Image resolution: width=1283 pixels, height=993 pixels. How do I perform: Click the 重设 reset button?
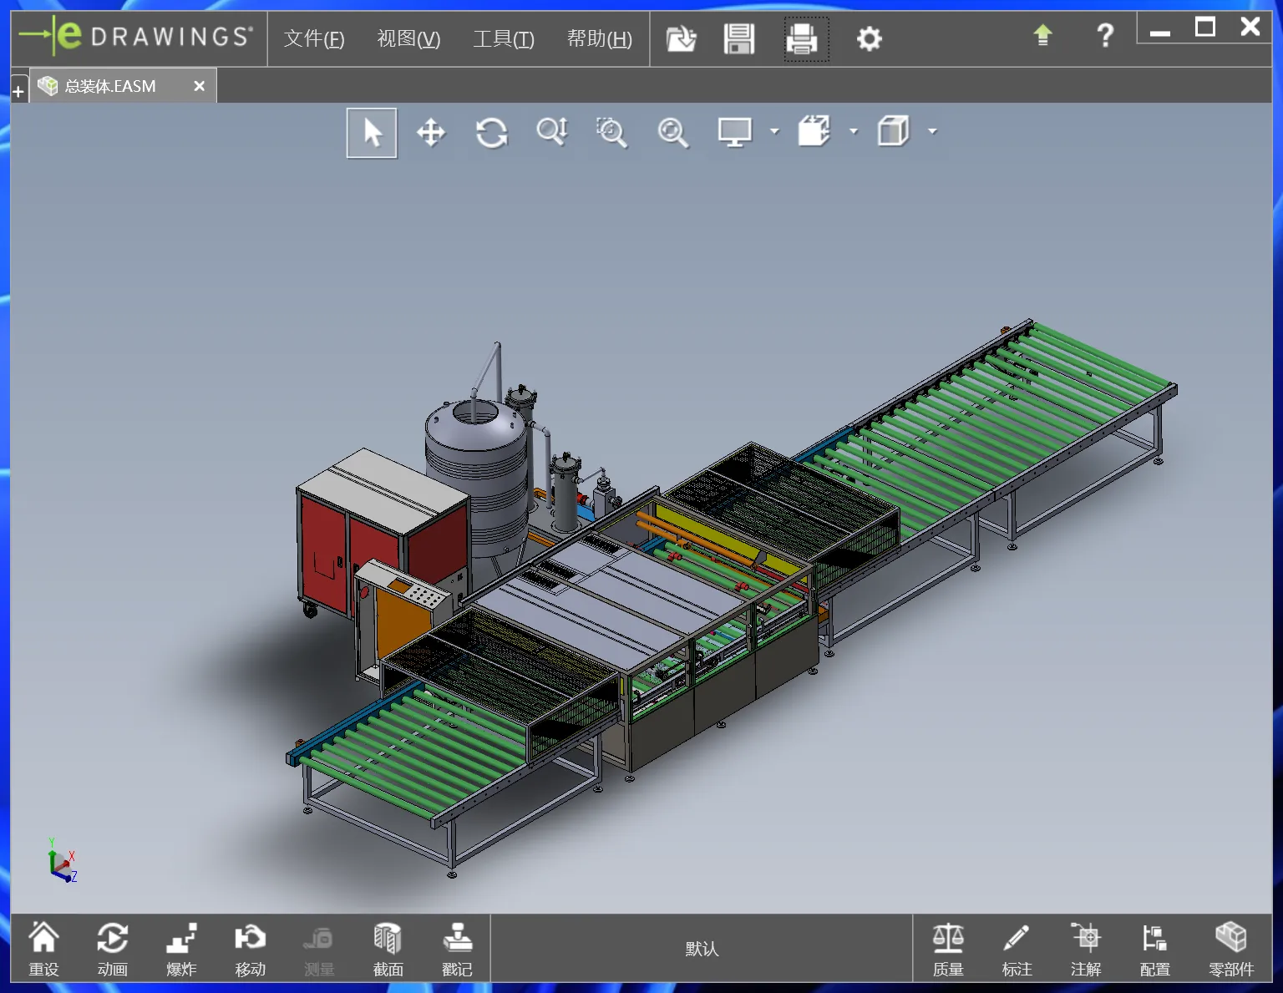coord(43,949)
